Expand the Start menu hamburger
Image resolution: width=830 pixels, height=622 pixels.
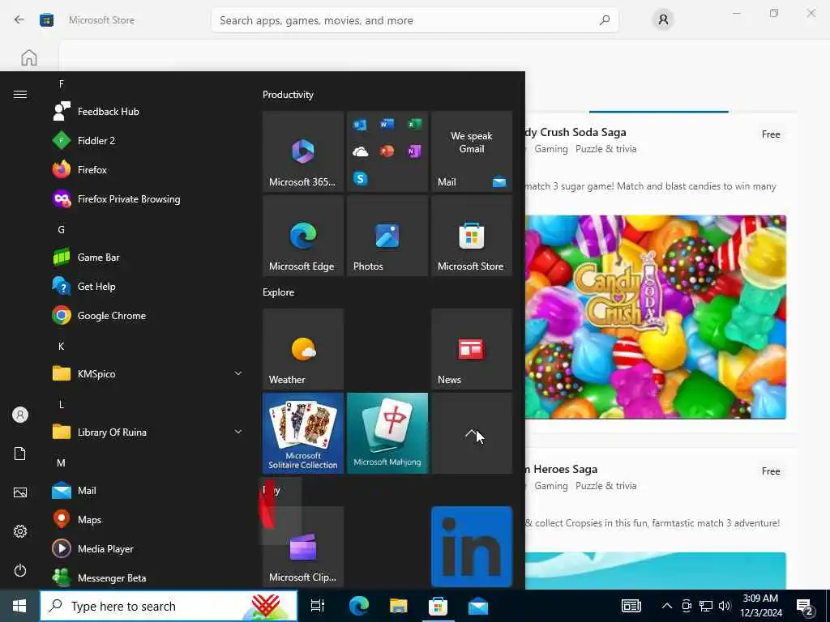(20, 94)
